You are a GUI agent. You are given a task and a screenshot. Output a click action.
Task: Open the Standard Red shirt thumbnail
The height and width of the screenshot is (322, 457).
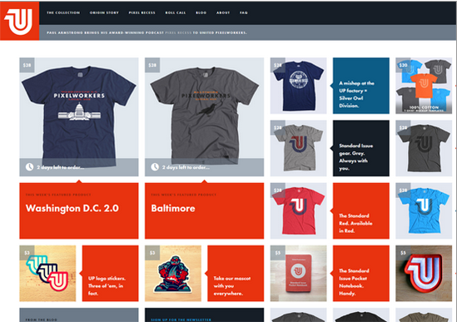pos(299,211)
